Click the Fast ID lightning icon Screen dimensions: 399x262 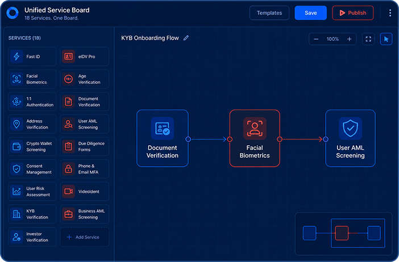click(x=16, y=56)
